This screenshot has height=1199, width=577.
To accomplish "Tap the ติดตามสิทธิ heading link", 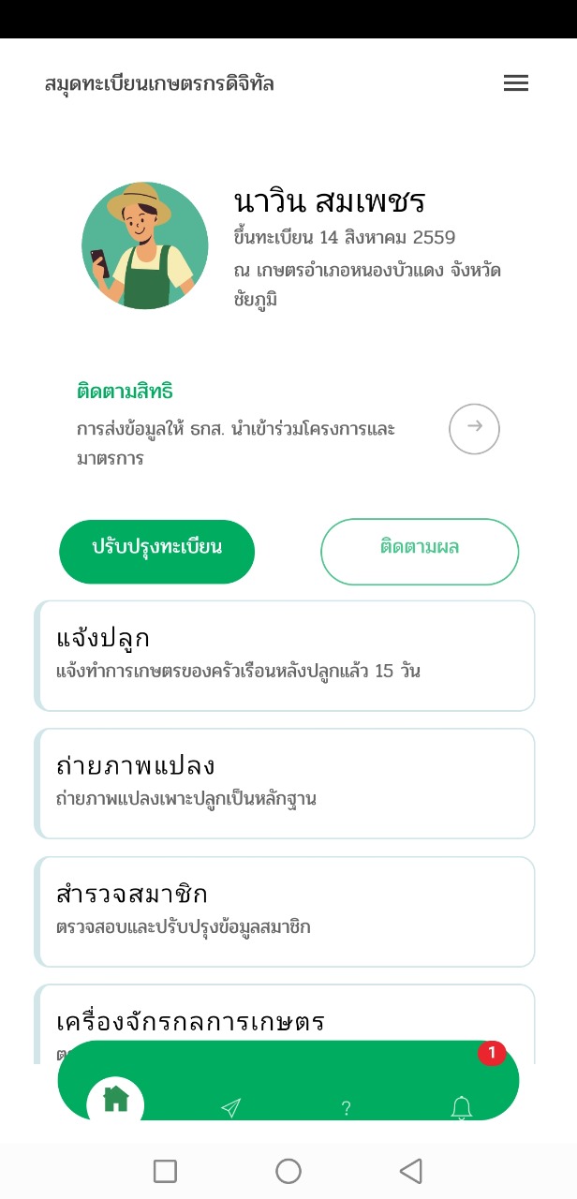I will coord(125,392).
